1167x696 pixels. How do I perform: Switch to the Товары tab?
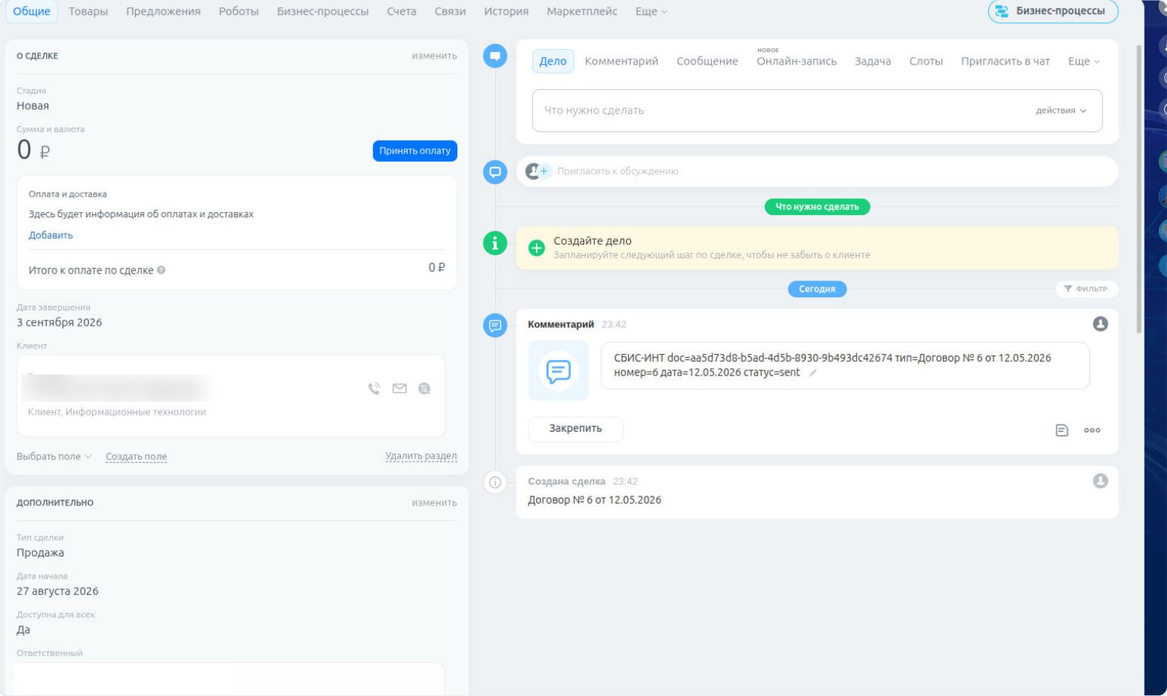[x=88, y=11]
